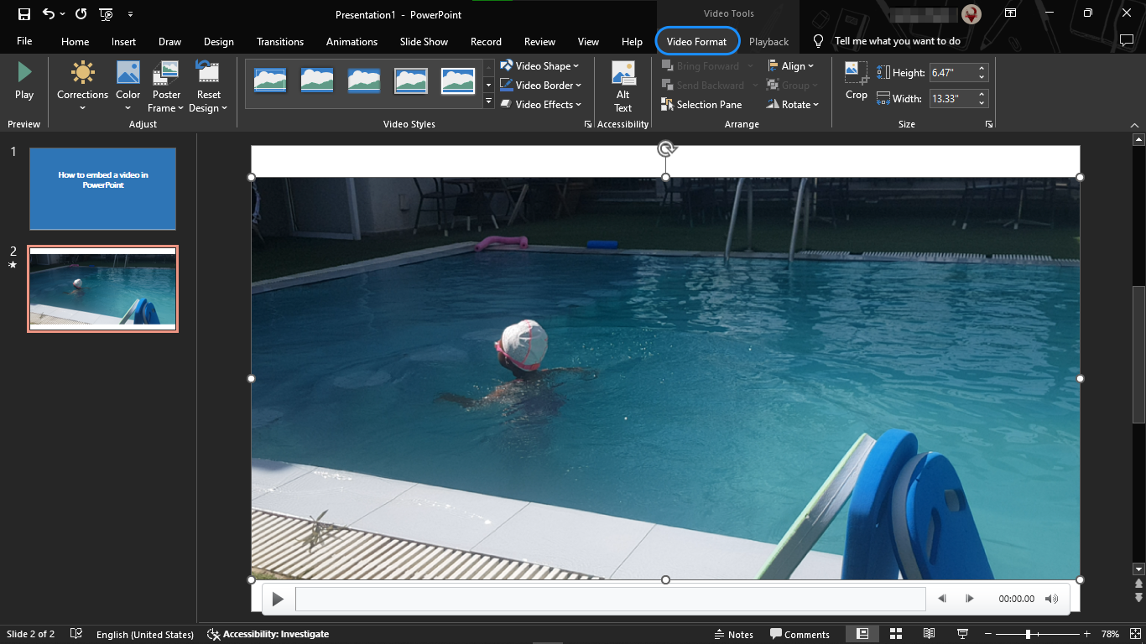
Task: Open the Animations tab
Action: 352,41
